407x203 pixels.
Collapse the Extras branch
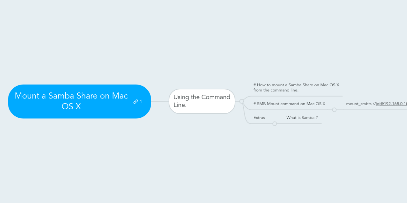coord(275,123)
